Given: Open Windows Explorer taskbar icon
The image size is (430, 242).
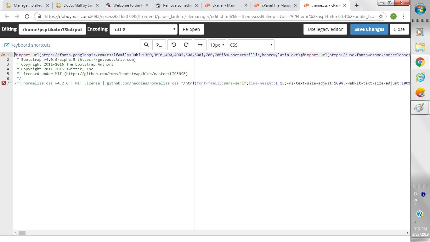Looking at the screenshot, I should pyautogui.click(x=420, y=47).
